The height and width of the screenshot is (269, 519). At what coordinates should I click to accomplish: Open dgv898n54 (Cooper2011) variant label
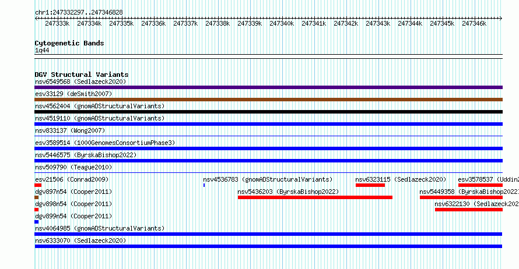73,204
